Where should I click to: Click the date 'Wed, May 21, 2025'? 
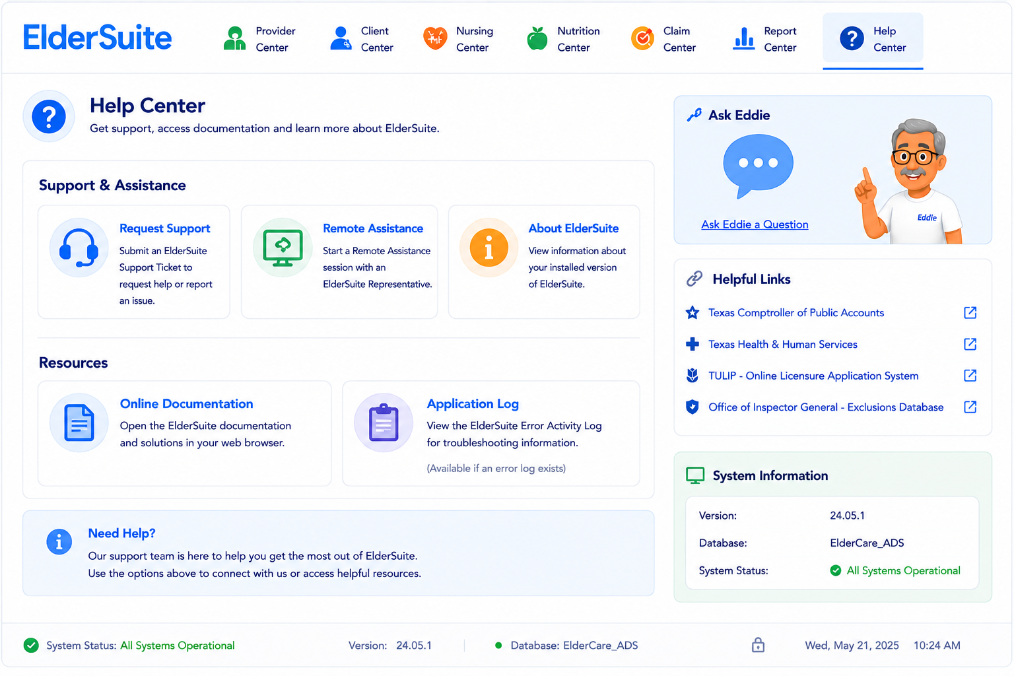point(852,646)
